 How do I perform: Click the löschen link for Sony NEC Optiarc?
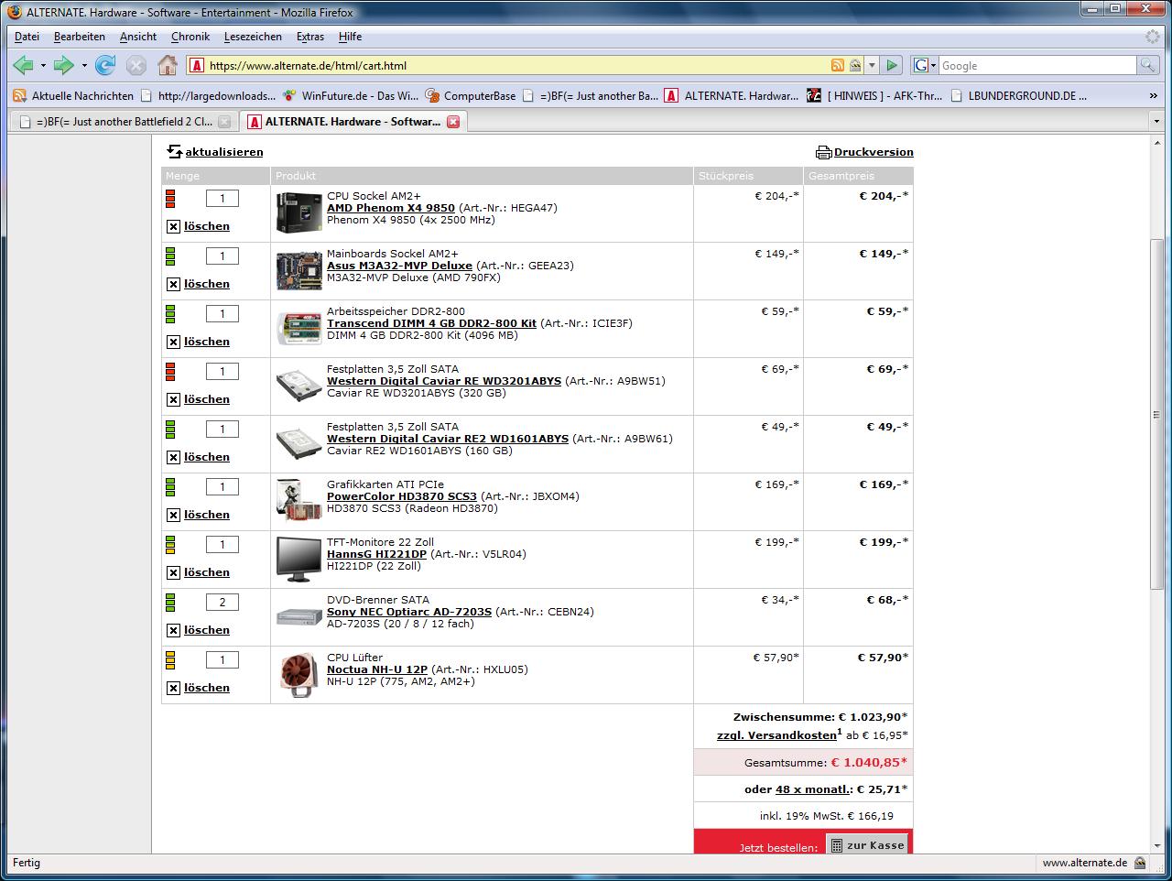click(207, 630)
